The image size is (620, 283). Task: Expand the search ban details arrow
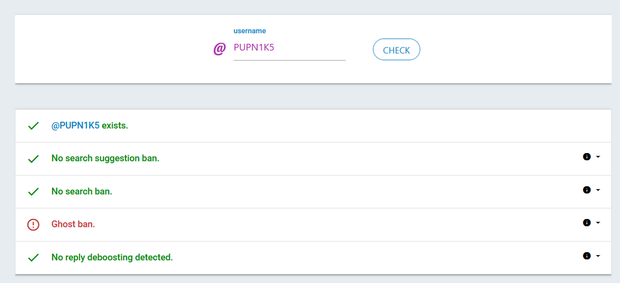[x=598, y=190]
